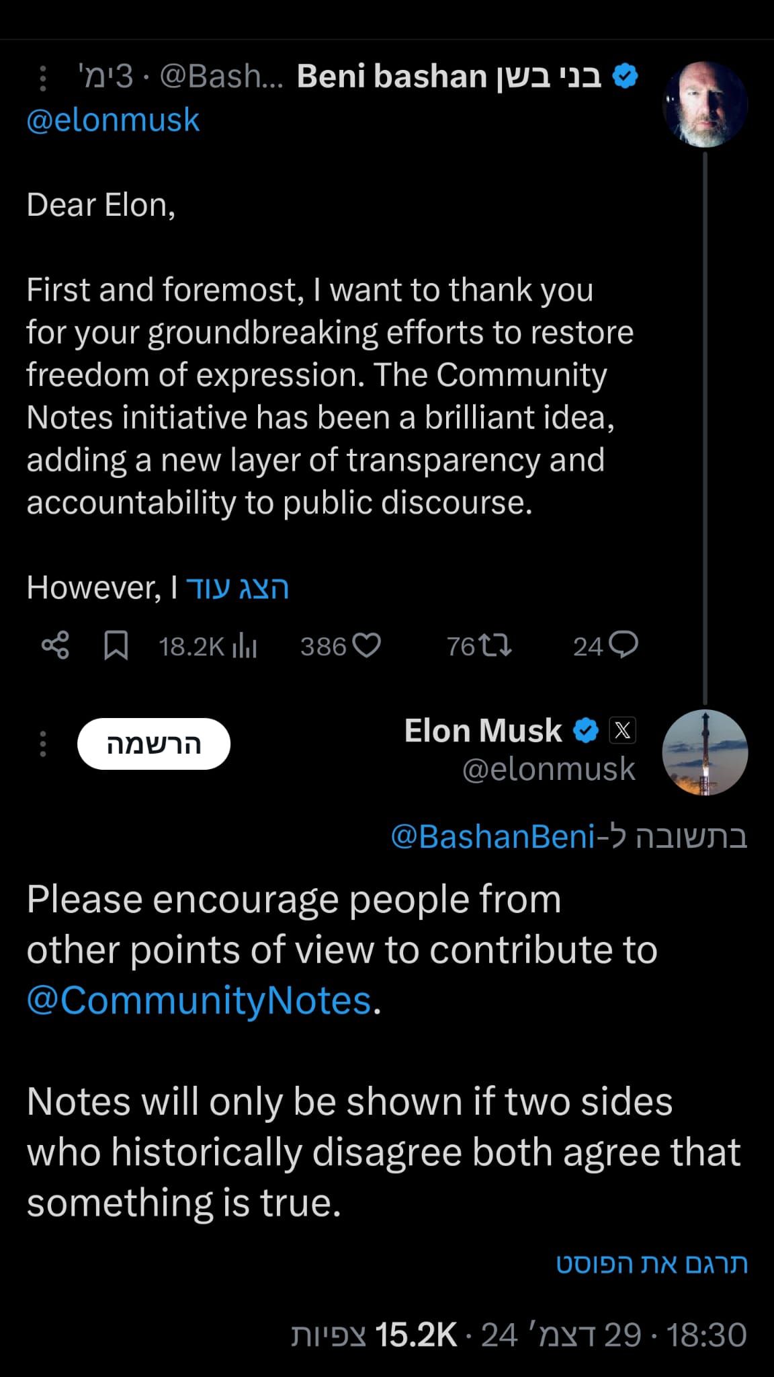Click Beni's blue verified badge

click(625, 77)
